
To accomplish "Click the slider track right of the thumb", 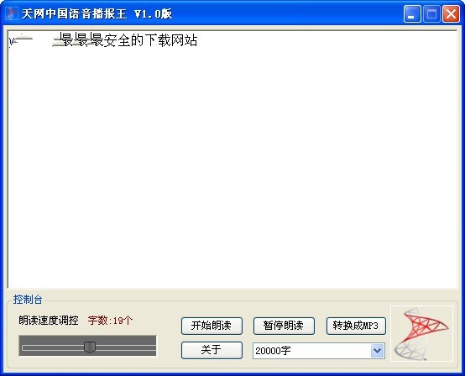I will coord(125,347).
